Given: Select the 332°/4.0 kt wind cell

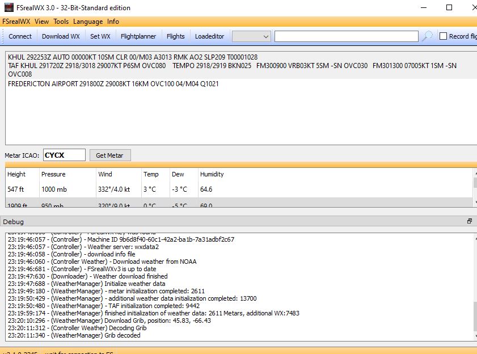Looking at the screenshot, I should click(x=114, y=189).
